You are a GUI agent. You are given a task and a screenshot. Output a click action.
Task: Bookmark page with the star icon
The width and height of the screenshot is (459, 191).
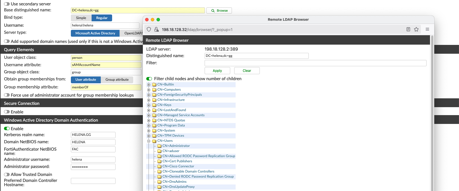coord(416,29)
